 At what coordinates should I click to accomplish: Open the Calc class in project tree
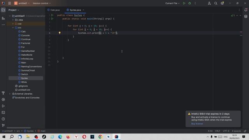click(23, 31)
